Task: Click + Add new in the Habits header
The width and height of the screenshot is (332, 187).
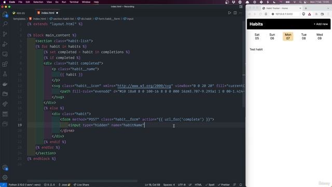Action: coord(321,24)
